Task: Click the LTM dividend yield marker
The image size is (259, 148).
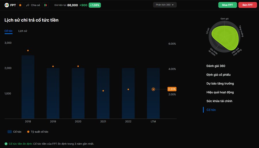Action: pyautogui.click(x=153, y=89)
